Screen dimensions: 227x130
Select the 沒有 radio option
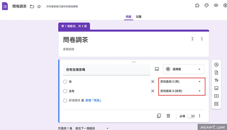click(65, 91)
